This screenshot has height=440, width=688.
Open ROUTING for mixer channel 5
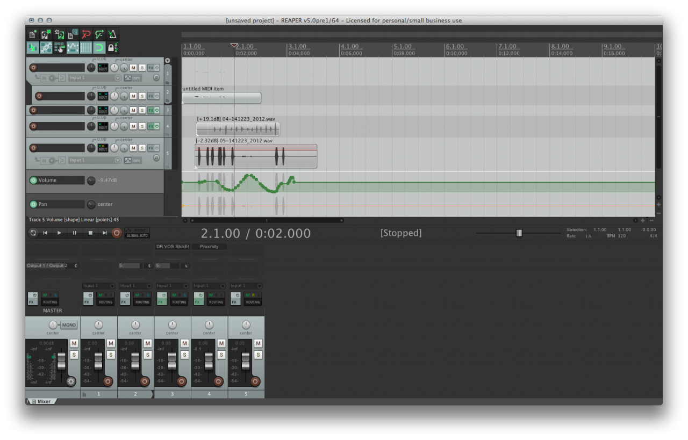[x=253, y=299]
